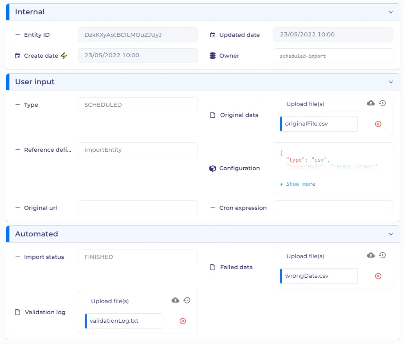Image resolution: width=404 pixels, height=344 pixels.
Task: Collapse the Automated section chevron
Action: pyautogui.click(x=391, y=234)
